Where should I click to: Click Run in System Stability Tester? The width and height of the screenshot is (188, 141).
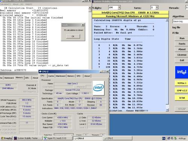tap(182, 38)
